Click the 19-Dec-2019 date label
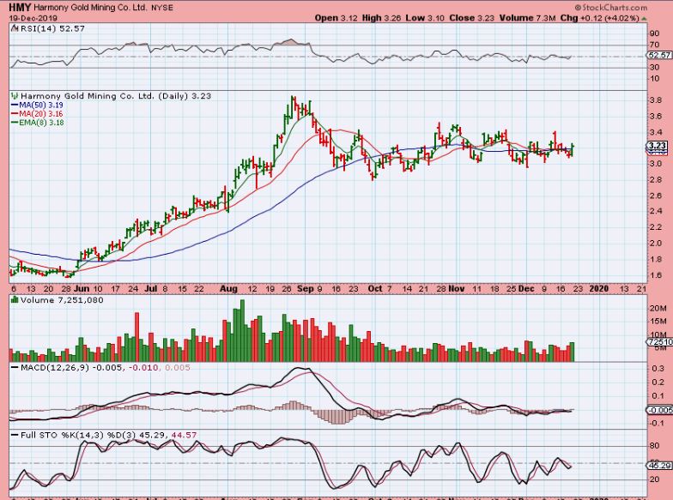 coord(33,19)
